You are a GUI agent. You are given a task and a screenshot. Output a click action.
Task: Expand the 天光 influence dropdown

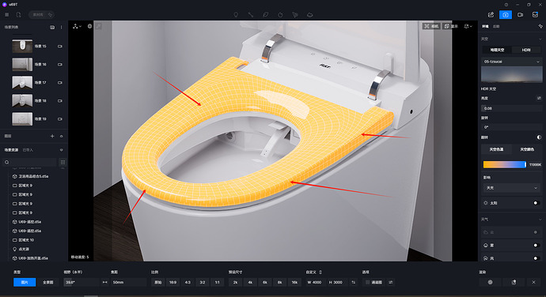[511, 188]
